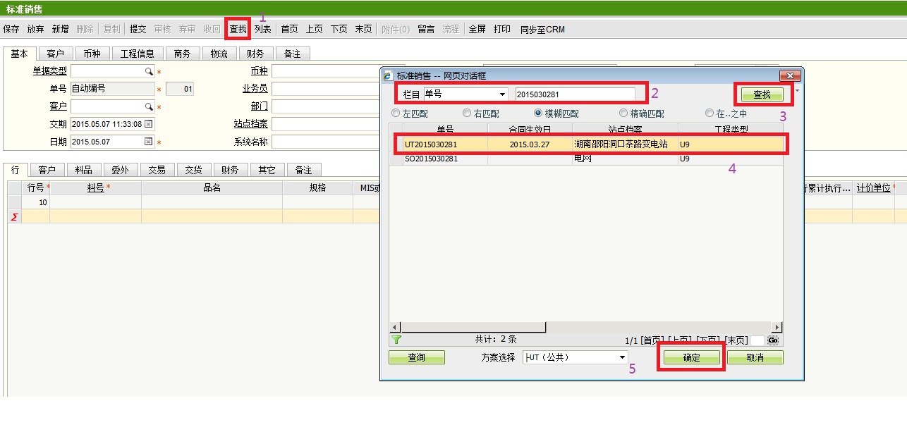Open the customer lookup in 客户 field
Viewport: 907px width, 444px height.
tap(149, 106)
